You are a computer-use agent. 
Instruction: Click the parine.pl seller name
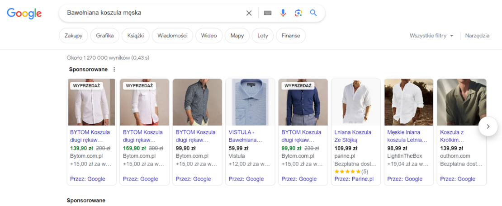345,156
